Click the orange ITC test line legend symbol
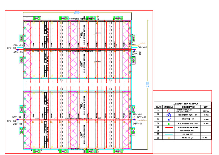 [169, 138]
